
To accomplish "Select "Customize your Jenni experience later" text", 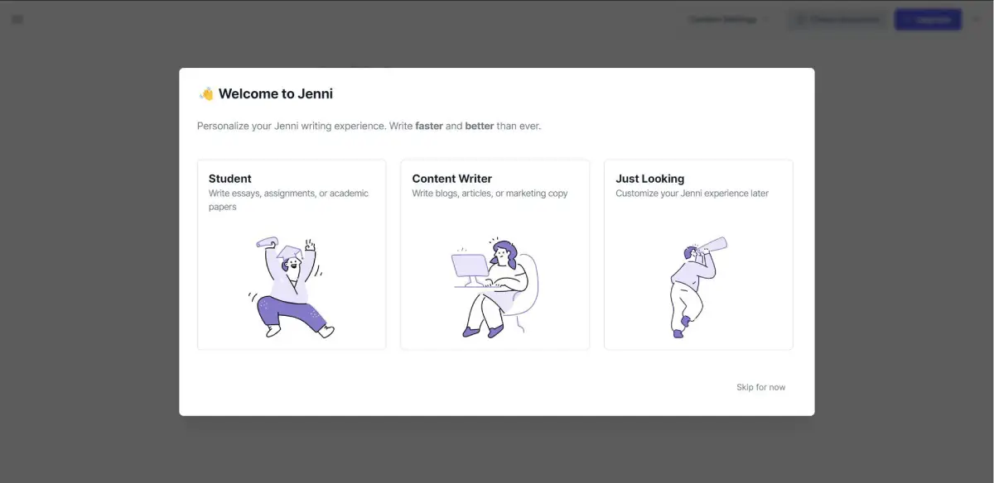I will point(692,194).
